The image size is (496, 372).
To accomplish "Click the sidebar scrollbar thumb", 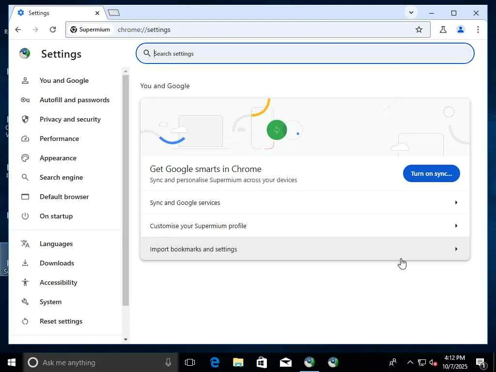I will [x=125, y=190].
